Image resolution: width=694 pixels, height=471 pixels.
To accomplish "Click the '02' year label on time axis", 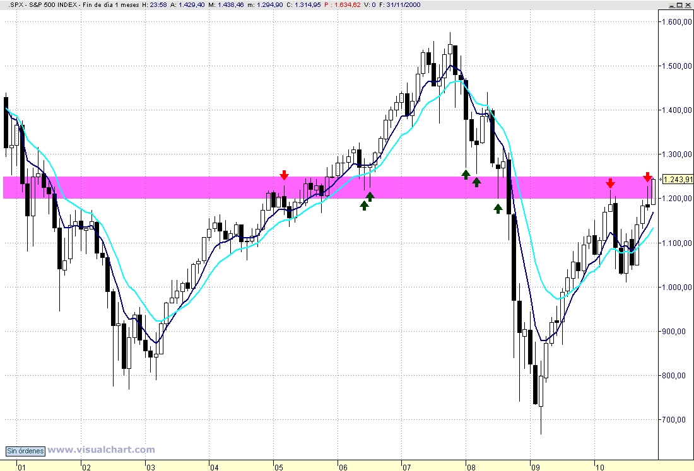I will click(86, 467).
